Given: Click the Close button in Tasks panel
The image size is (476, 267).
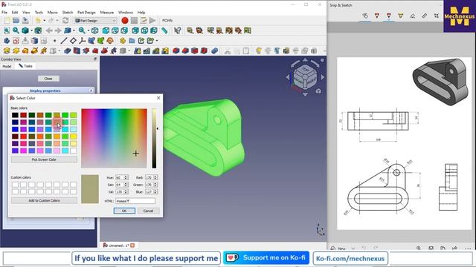Looking at the screenshot, I should pyautogui.click(x=48, y=79).
